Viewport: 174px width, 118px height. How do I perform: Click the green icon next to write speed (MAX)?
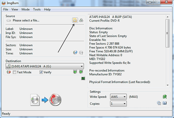(165, 97)
